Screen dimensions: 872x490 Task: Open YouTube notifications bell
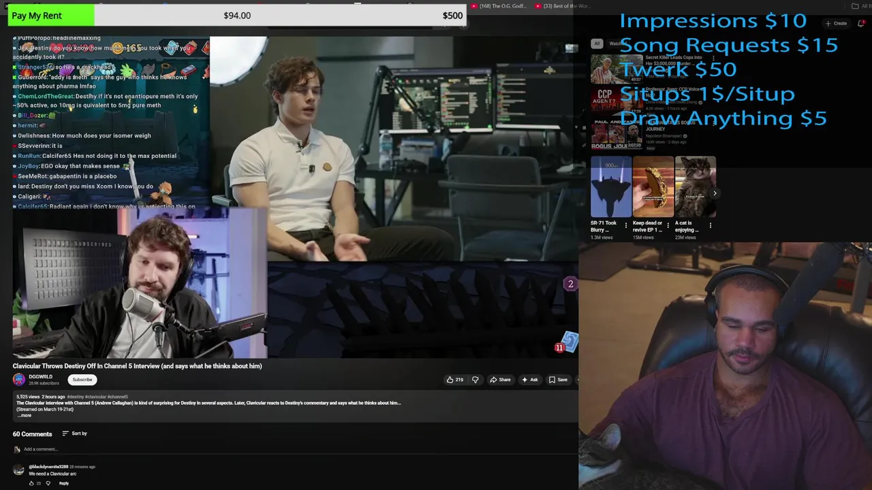click(x=861, y=23)
